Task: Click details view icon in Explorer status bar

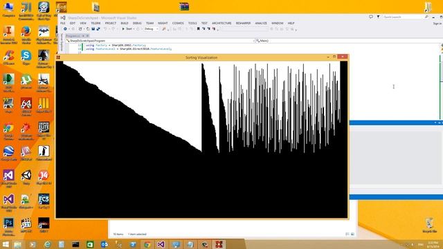Action: point(347,234)
